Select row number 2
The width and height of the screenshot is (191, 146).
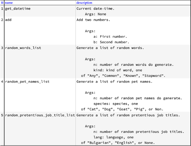[2, 20]
